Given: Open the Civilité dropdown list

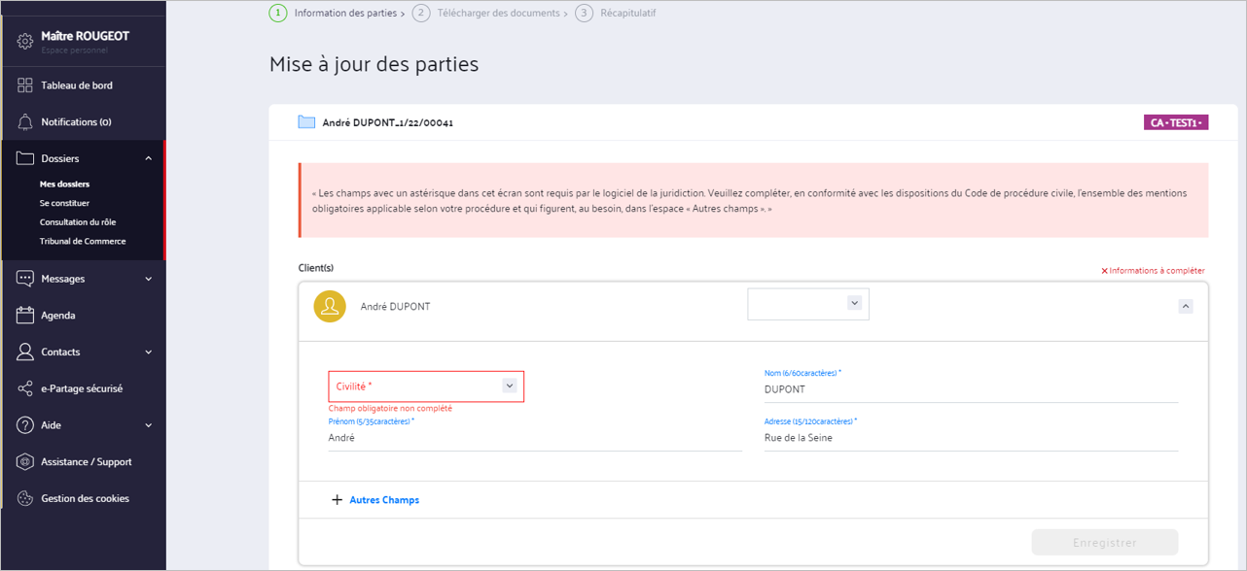Looking at the screenshot, I should pos(426,386).
